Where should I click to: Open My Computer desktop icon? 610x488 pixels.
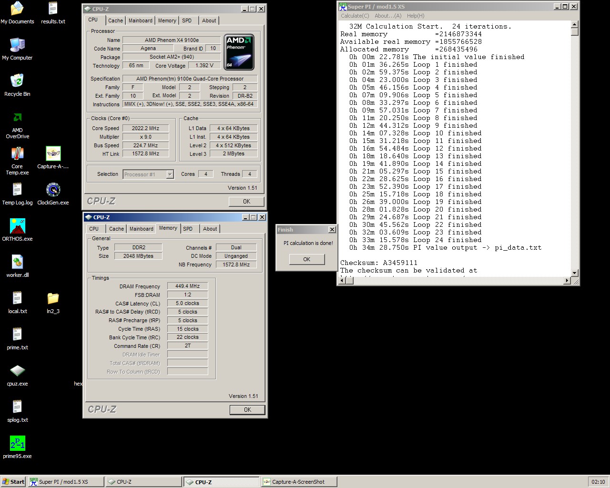point(17,49)
